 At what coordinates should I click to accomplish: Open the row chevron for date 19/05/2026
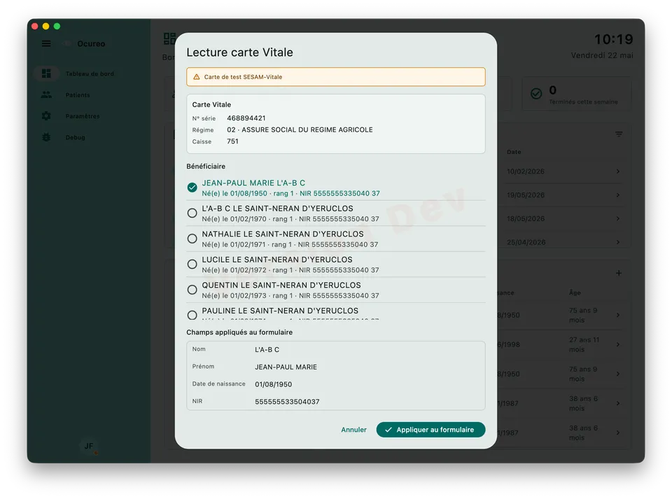617,195
